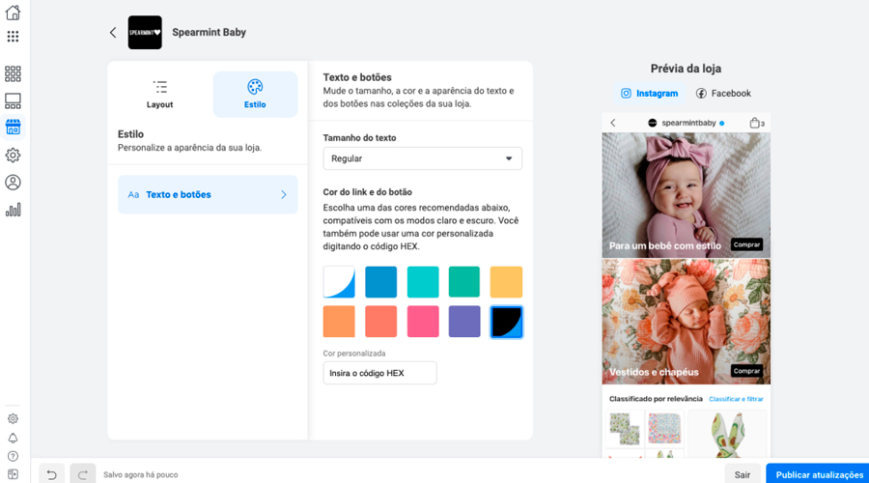This screenshot has width=869, height=483.
Task: Click the Sair button
Action: pos(743,474)
